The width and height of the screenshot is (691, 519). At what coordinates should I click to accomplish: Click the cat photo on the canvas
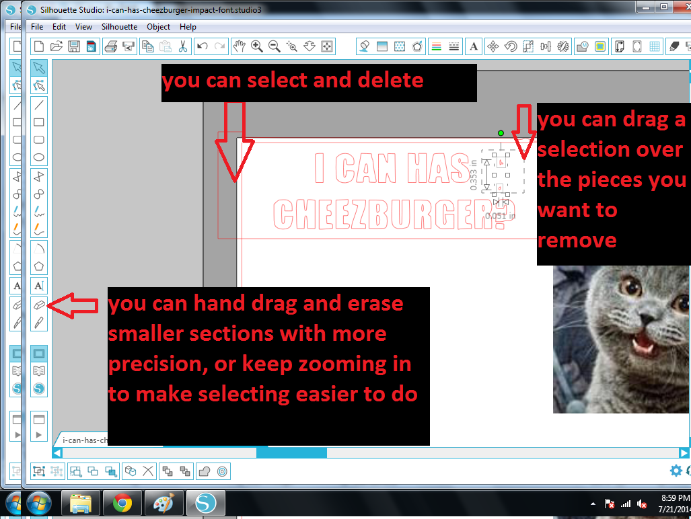coord(622,339)
